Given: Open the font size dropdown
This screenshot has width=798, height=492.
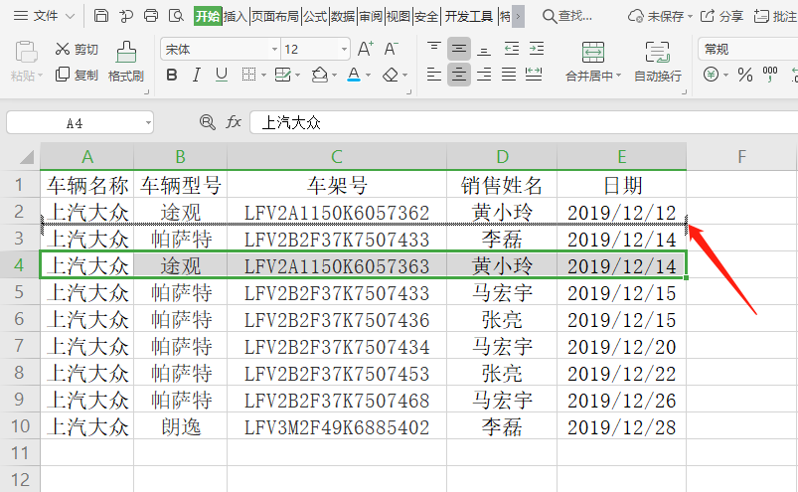Looking at the screenshot, I should 344,50.
